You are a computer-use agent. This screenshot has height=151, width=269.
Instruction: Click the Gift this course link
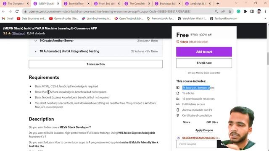(x=212, y=122)
